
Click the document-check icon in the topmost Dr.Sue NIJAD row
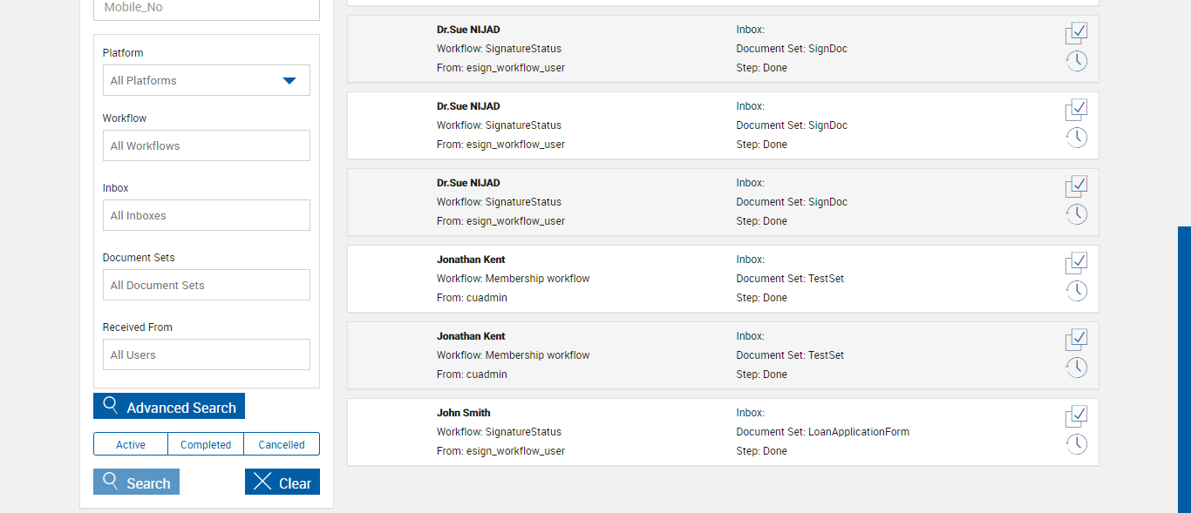point(1077,32)
